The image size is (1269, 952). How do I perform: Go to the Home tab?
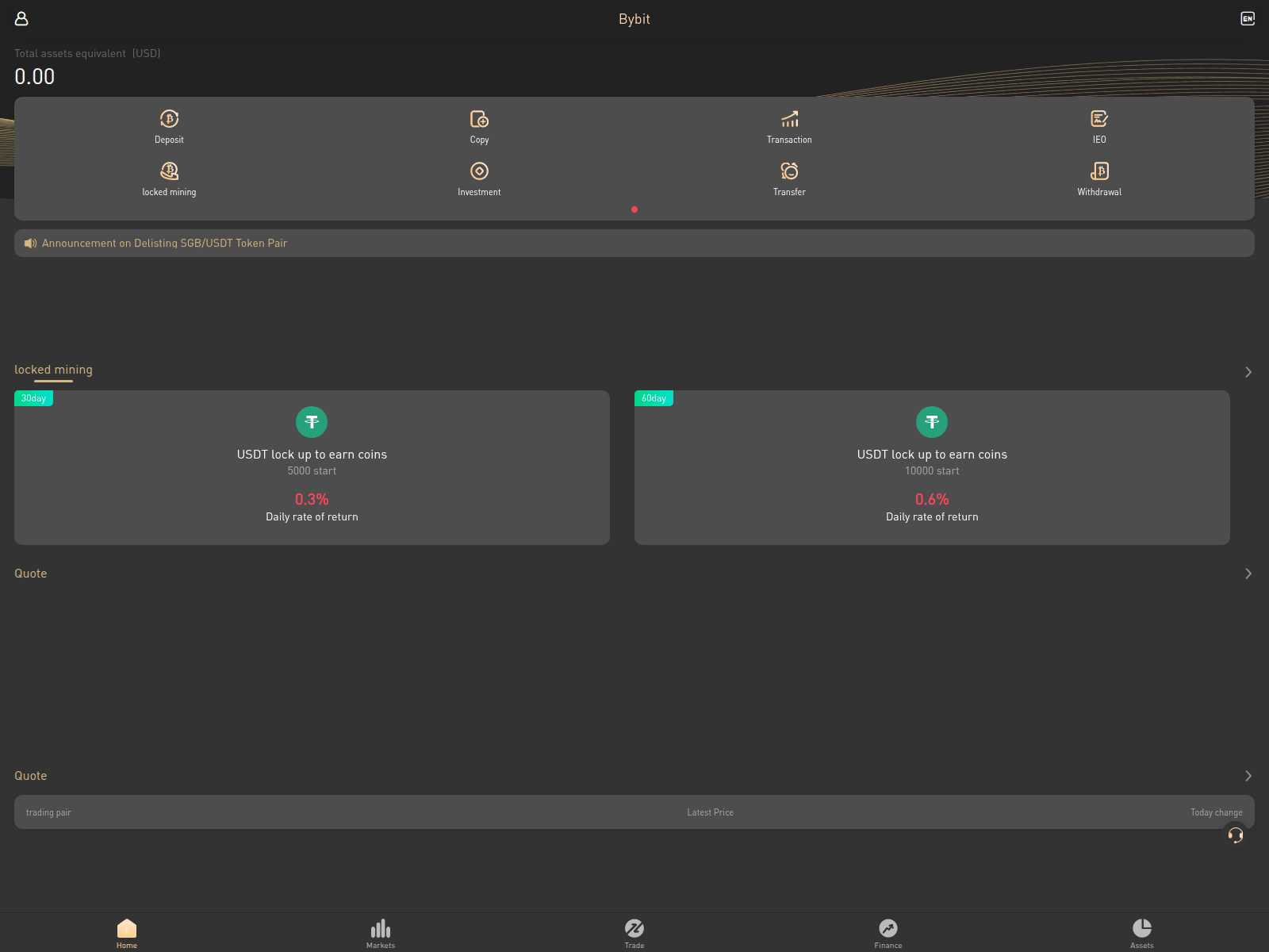pyautogui.click(x=127, y=933)
